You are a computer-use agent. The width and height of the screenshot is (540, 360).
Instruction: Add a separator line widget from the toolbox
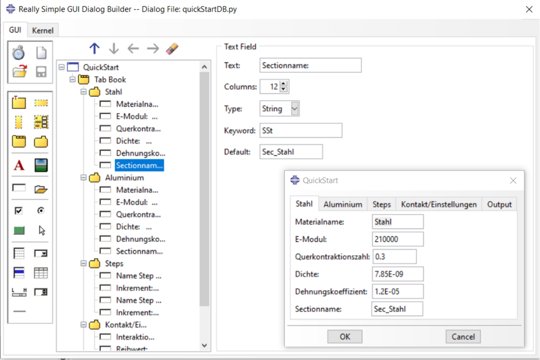point(19,311)
